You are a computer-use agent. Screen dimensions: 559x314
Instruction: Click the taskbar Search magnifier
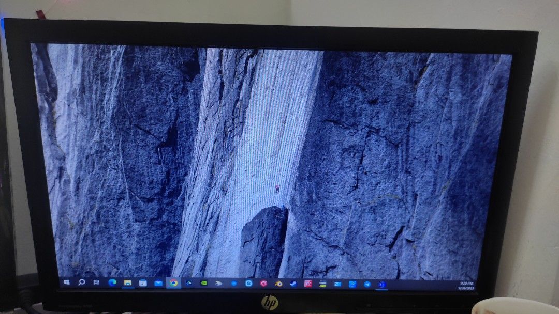coord(81,282)
